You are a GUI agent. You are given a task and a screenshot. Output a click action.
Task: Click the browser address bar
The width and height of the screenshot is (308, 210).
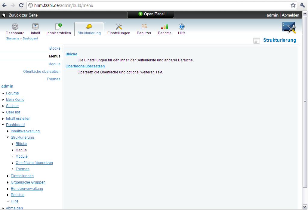(x=159, y=5)
